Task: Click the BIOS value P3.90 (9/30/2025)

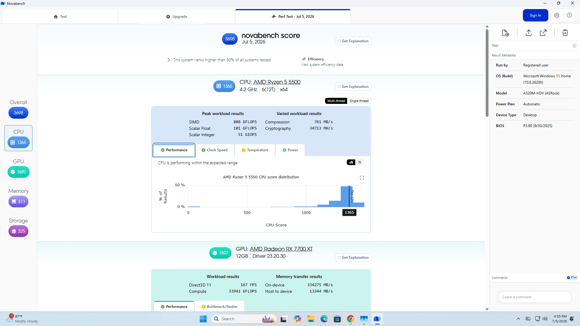Action: coord(538,126)
